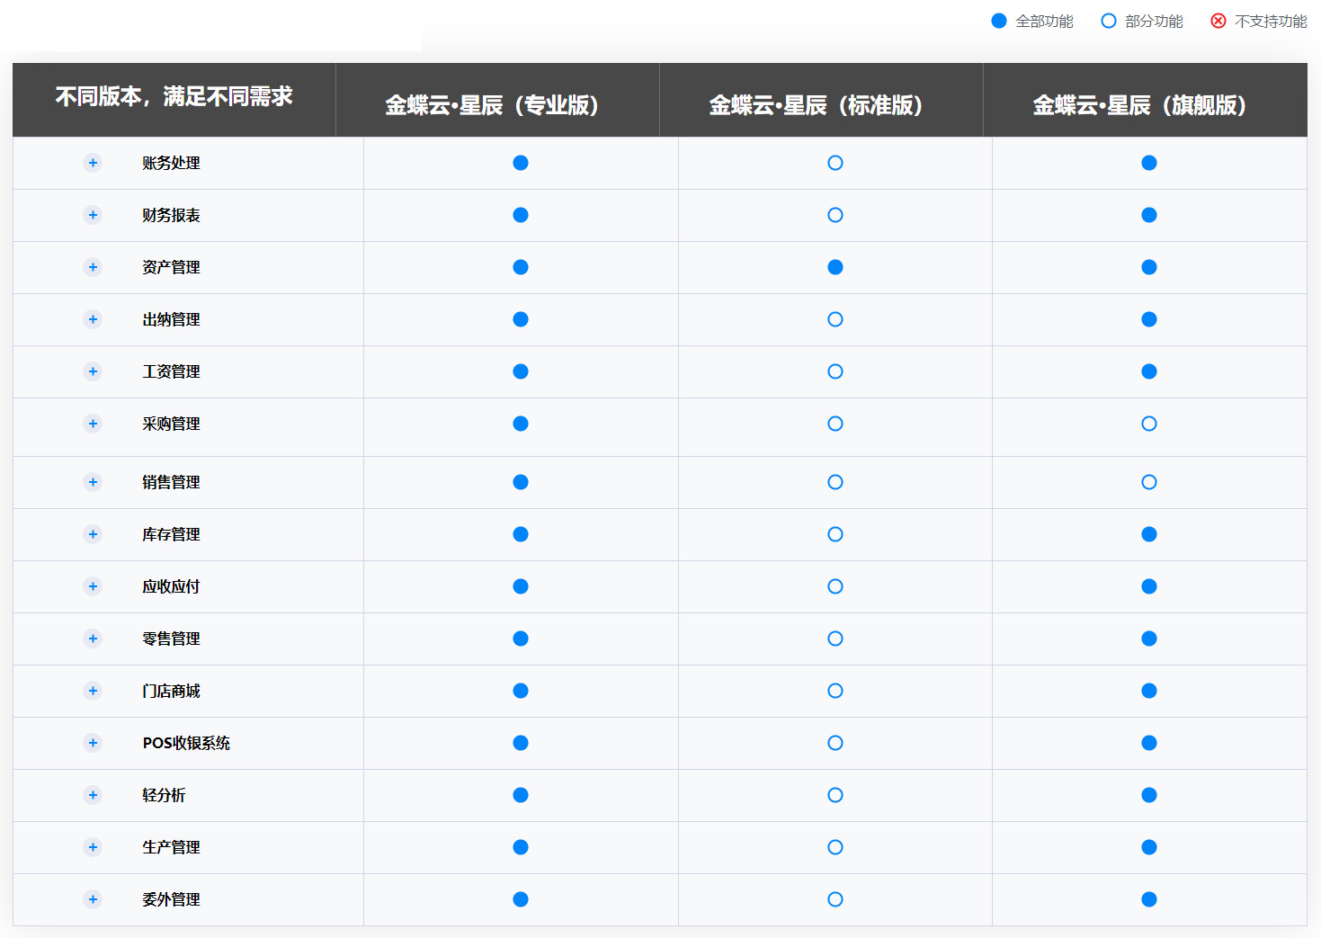
Task: Expand the 委外管理 row
Action: (x=93, y=899)
